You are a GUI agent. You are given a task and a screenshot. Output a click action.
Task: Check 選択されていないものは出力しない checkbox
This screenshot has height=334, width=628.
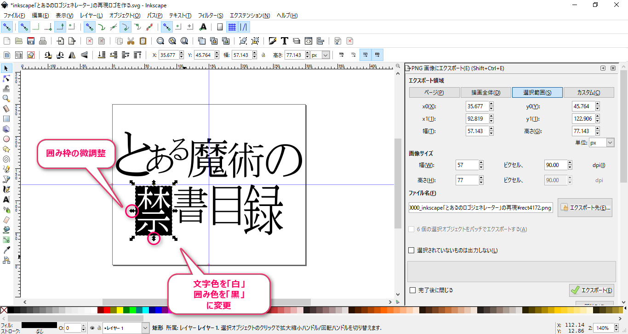click(411, 250)
